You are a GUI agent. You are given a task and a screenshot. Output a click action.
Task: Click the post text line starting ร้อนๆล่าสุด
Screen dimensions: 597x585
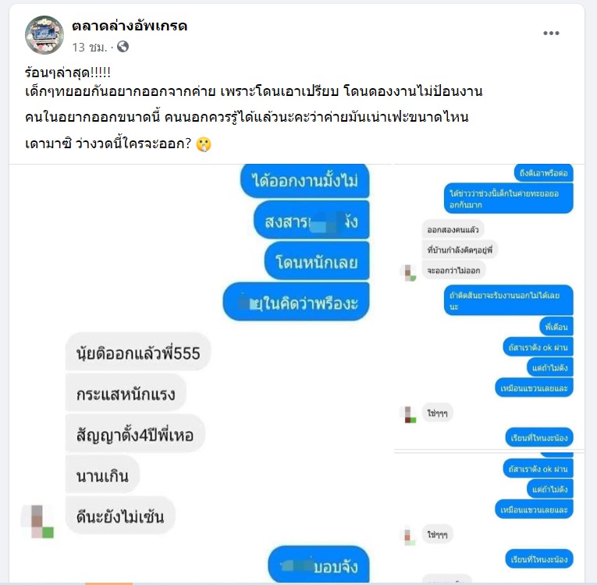pyautogui.click(x=68, y=73)
